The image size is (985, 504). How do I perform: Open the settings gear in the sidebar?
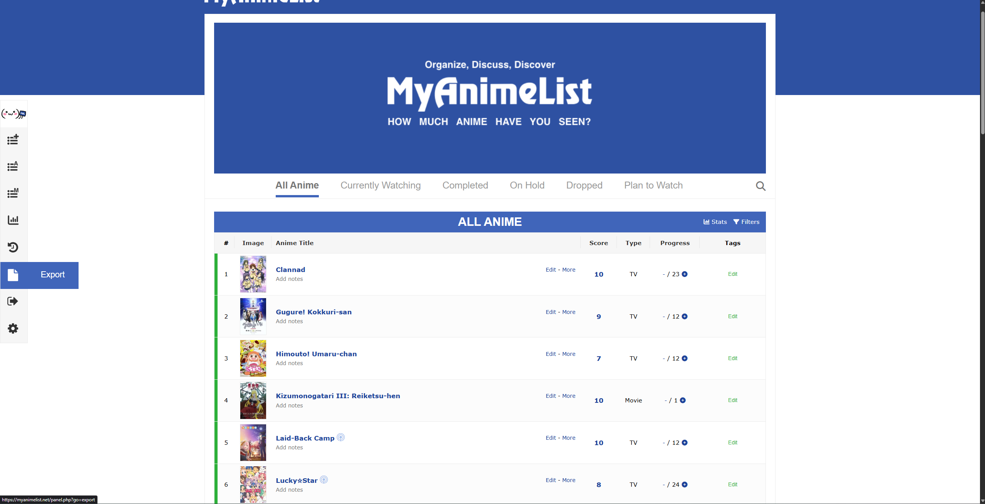coord(13,328)
